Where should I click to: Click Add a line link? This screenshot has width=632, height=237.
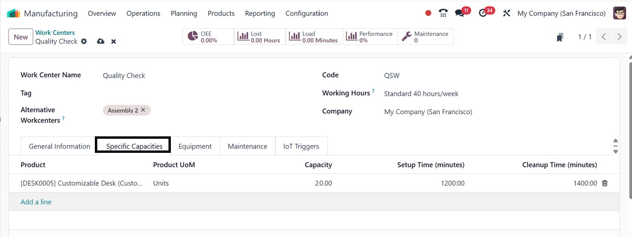coord(36,202)
